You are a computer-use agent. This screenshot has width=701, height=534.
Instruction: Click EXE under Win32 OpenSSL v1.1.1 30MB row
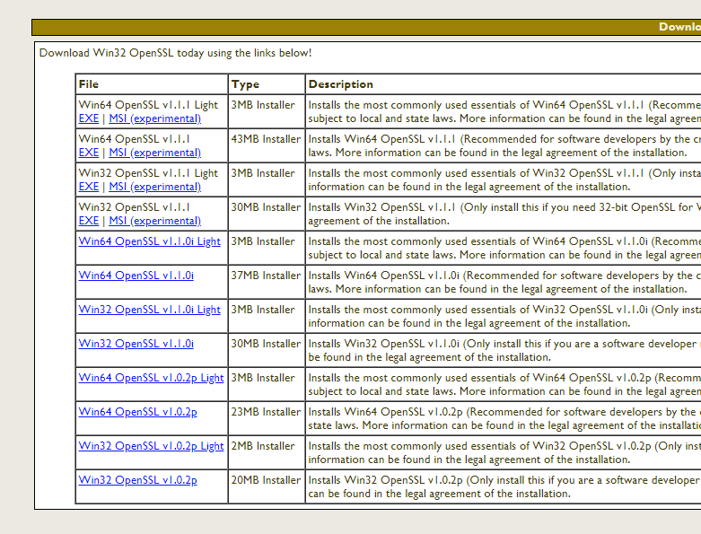coord(89,221)
